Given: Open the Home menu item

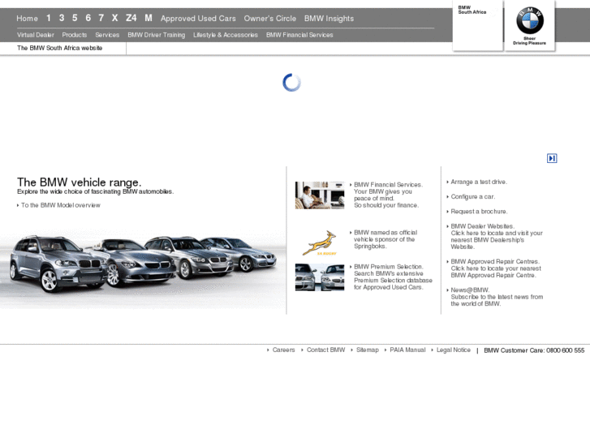Looking at the screenshot, I should pyautogui.click(x=27, y=18).
